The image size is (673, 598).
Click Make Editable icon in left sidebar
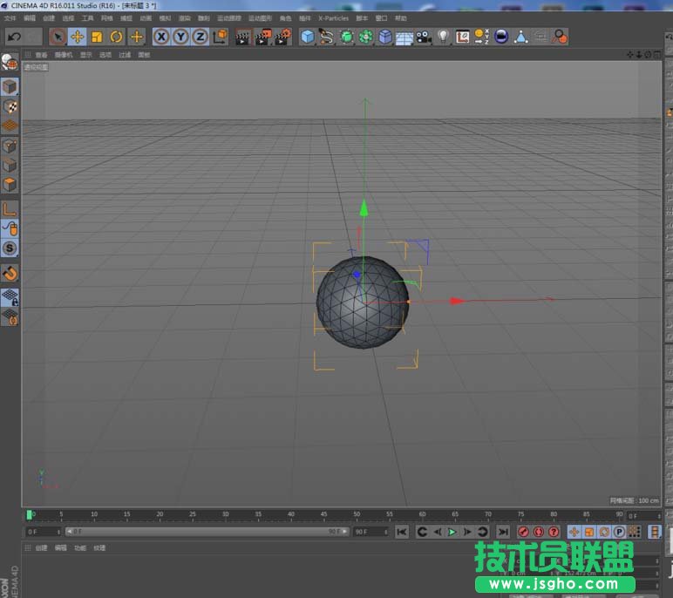10,63
